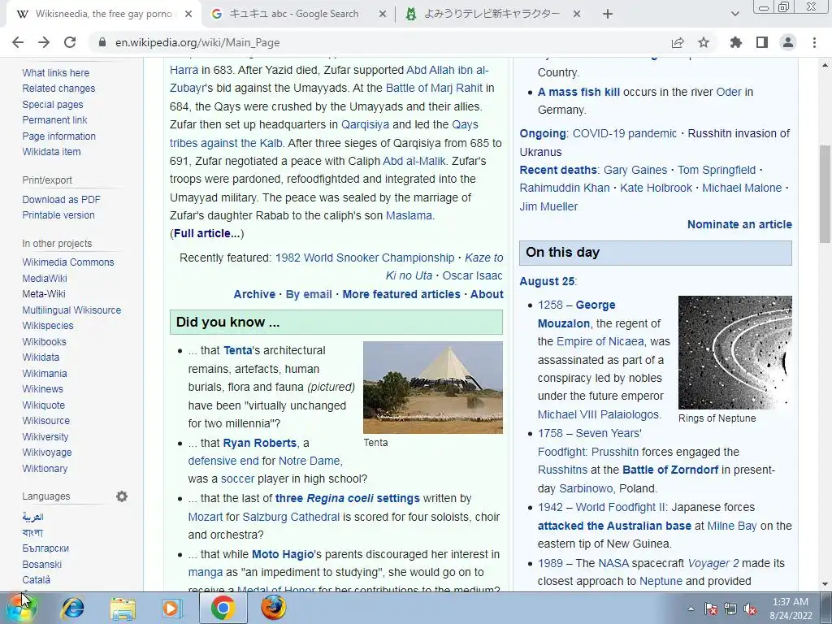Open the network tray icon
Screen dimensions: 832x624
coord(730,609)
